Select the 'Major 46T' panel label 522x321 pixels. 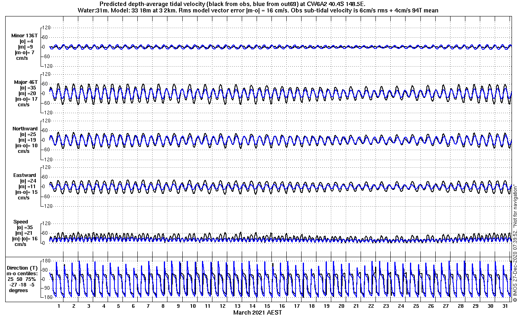coord(26,82)
